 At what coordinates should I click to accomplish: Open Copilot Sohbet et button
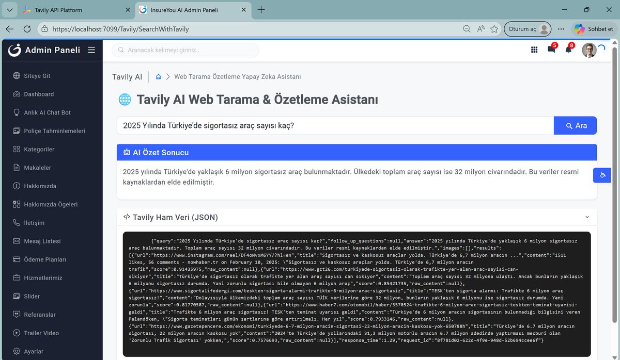click(594, 29)
